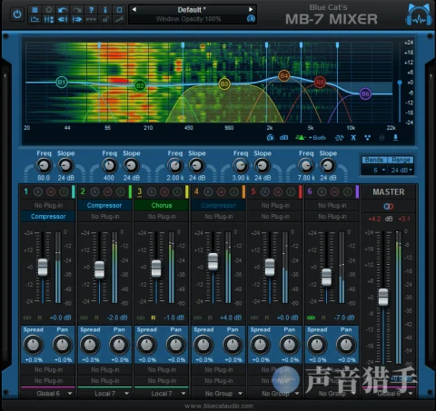The image size is (436, 411).
Task: Open band 4 Compressor plug-in slot
Action: point(218,205)
